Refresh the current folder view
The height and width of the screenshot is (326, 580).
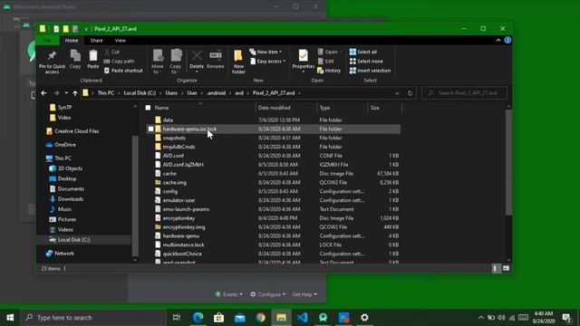410,93
